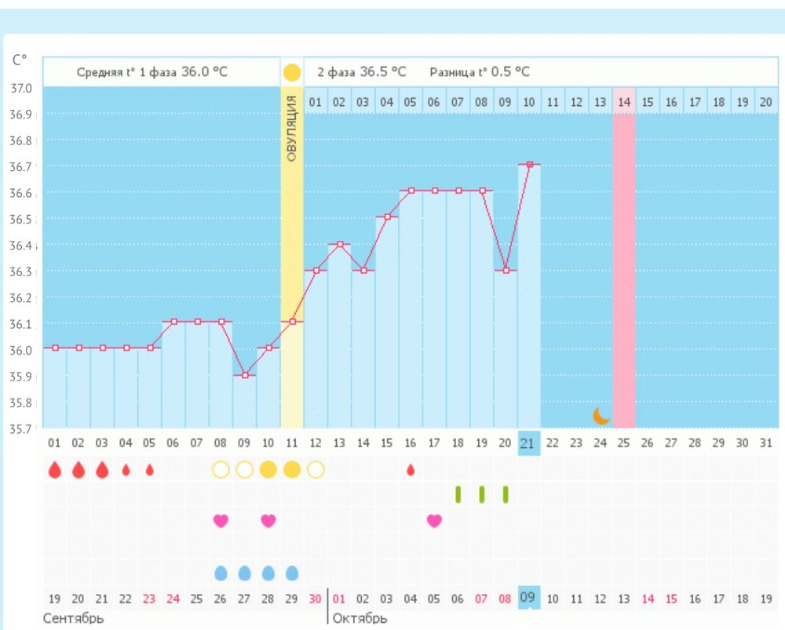Click the blue droplet on cycle day 11
This screenshot has width=785, height=630.
pos(292,573)
